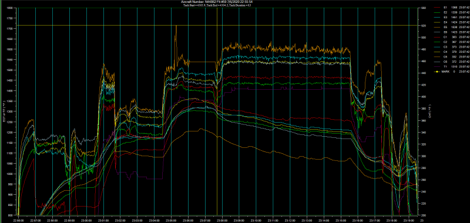Click the 23:05:00 time axis label

point(171,220)
